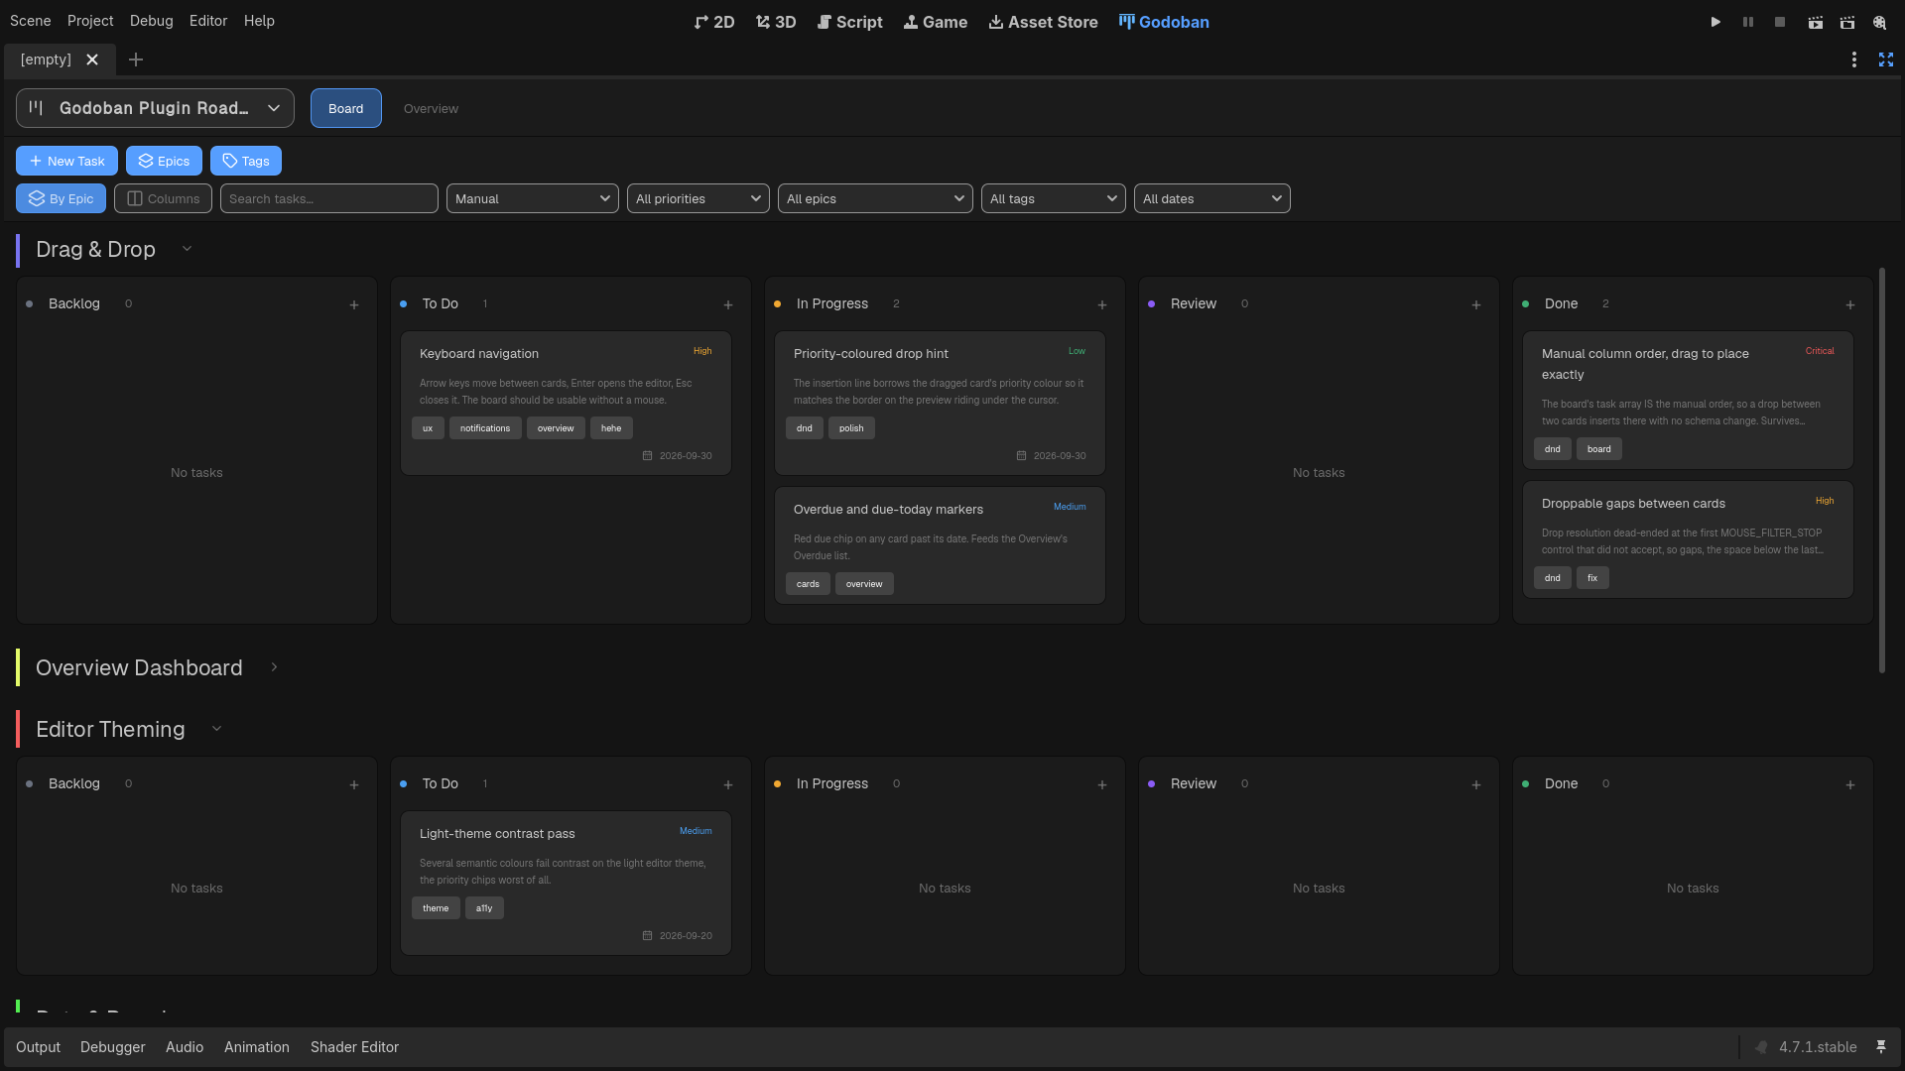Open the Godoban Plugin Roadmap board selector

pos(155,108)
